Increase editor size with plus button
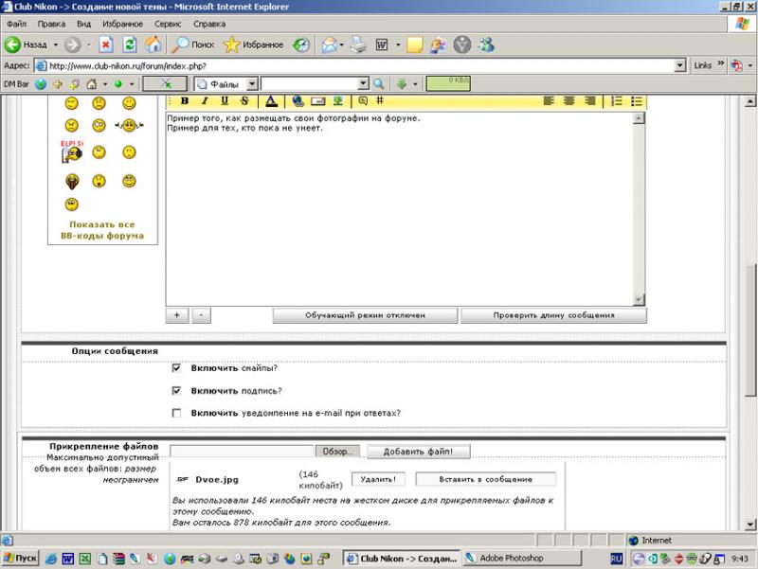The image size is (758, 569). (x=177, y=315)
